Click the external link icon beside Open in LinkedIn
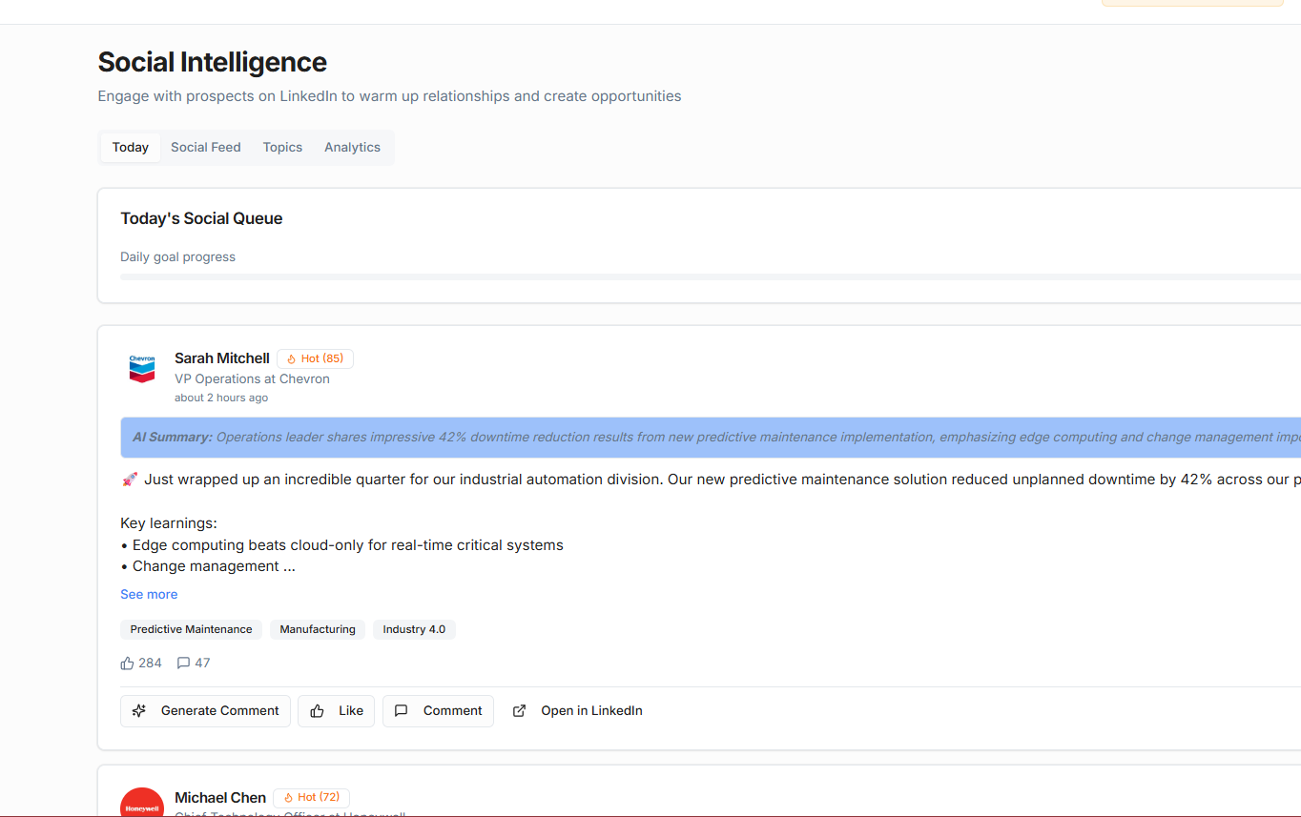The height and width of the screenshot is (817, 1301). tap(520, 711)
